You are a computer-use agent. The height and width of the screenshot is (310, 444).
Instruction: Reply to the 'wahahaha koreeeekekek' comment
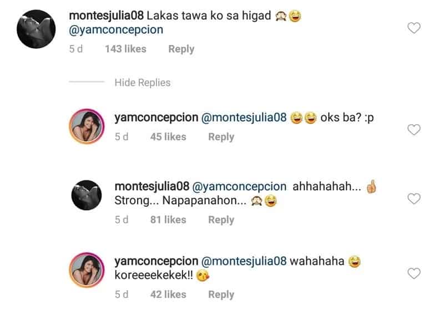point(221,294)
